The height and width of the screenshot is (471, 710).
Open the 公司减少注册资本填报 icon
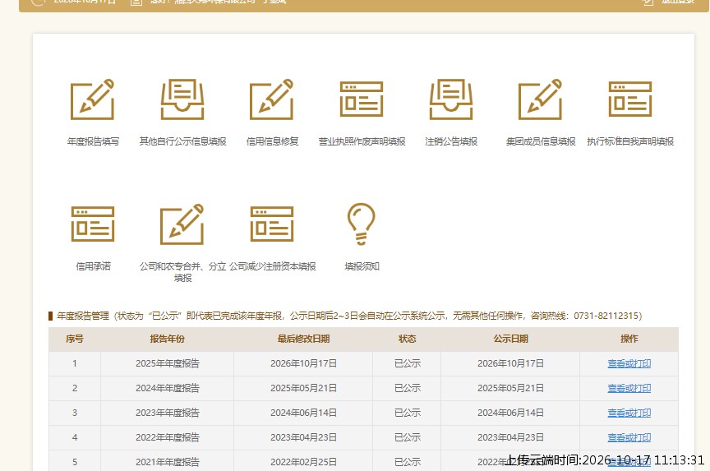point(272,224)
